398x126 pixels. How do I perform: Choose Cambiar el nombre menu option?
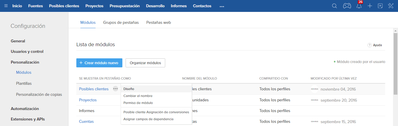tap(138, 96)
